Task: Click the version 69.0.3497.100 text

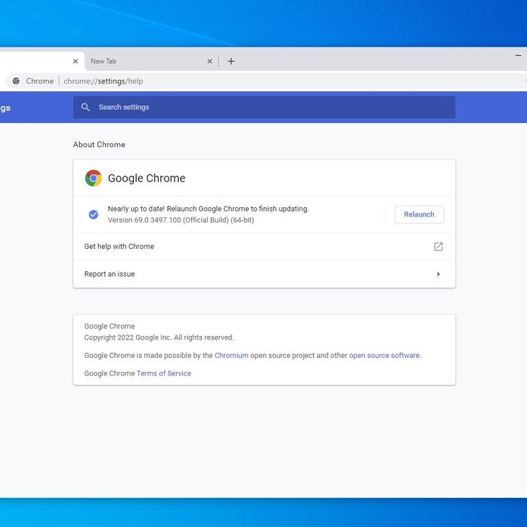Action: (181, 220)
